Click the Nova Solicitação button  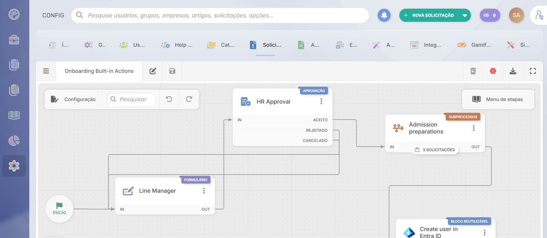pyautogui.click(x=429, y=15)
